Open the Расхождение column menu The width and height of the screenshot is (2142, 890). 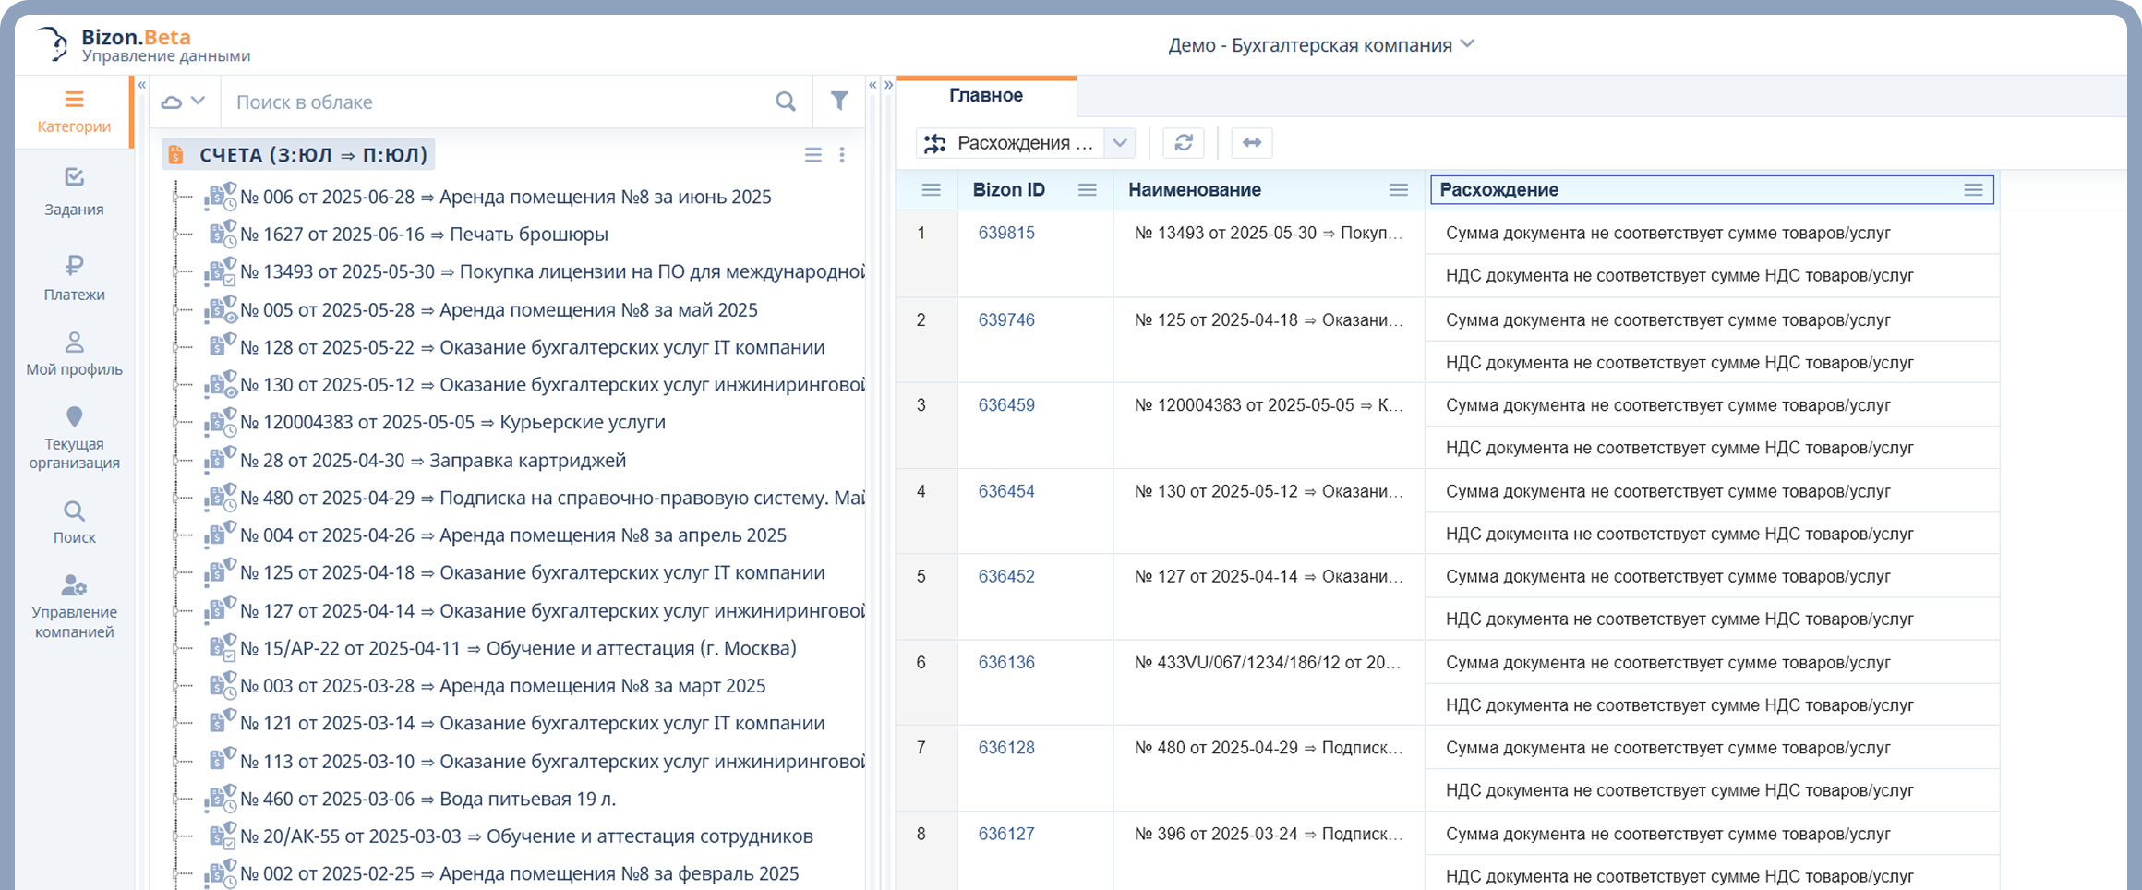(x=1972, y=190)
